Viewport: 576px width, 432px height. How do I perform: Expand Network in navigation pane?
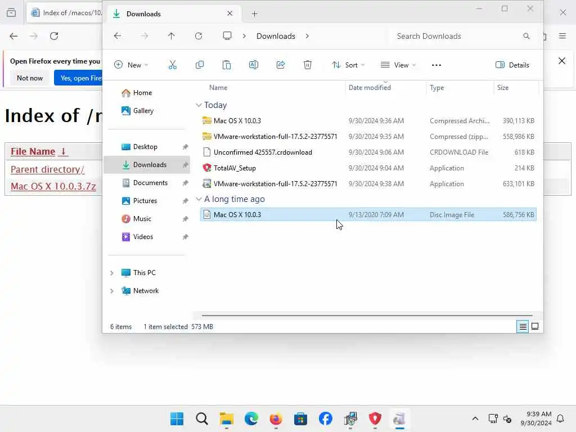112,291
